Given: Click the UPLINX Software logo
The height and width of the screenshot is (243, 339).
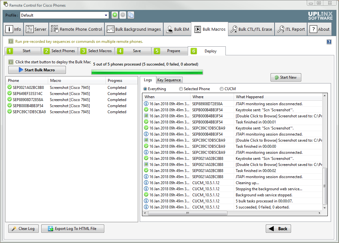Looking at the screenshot, I should click(x=320, y=16).
